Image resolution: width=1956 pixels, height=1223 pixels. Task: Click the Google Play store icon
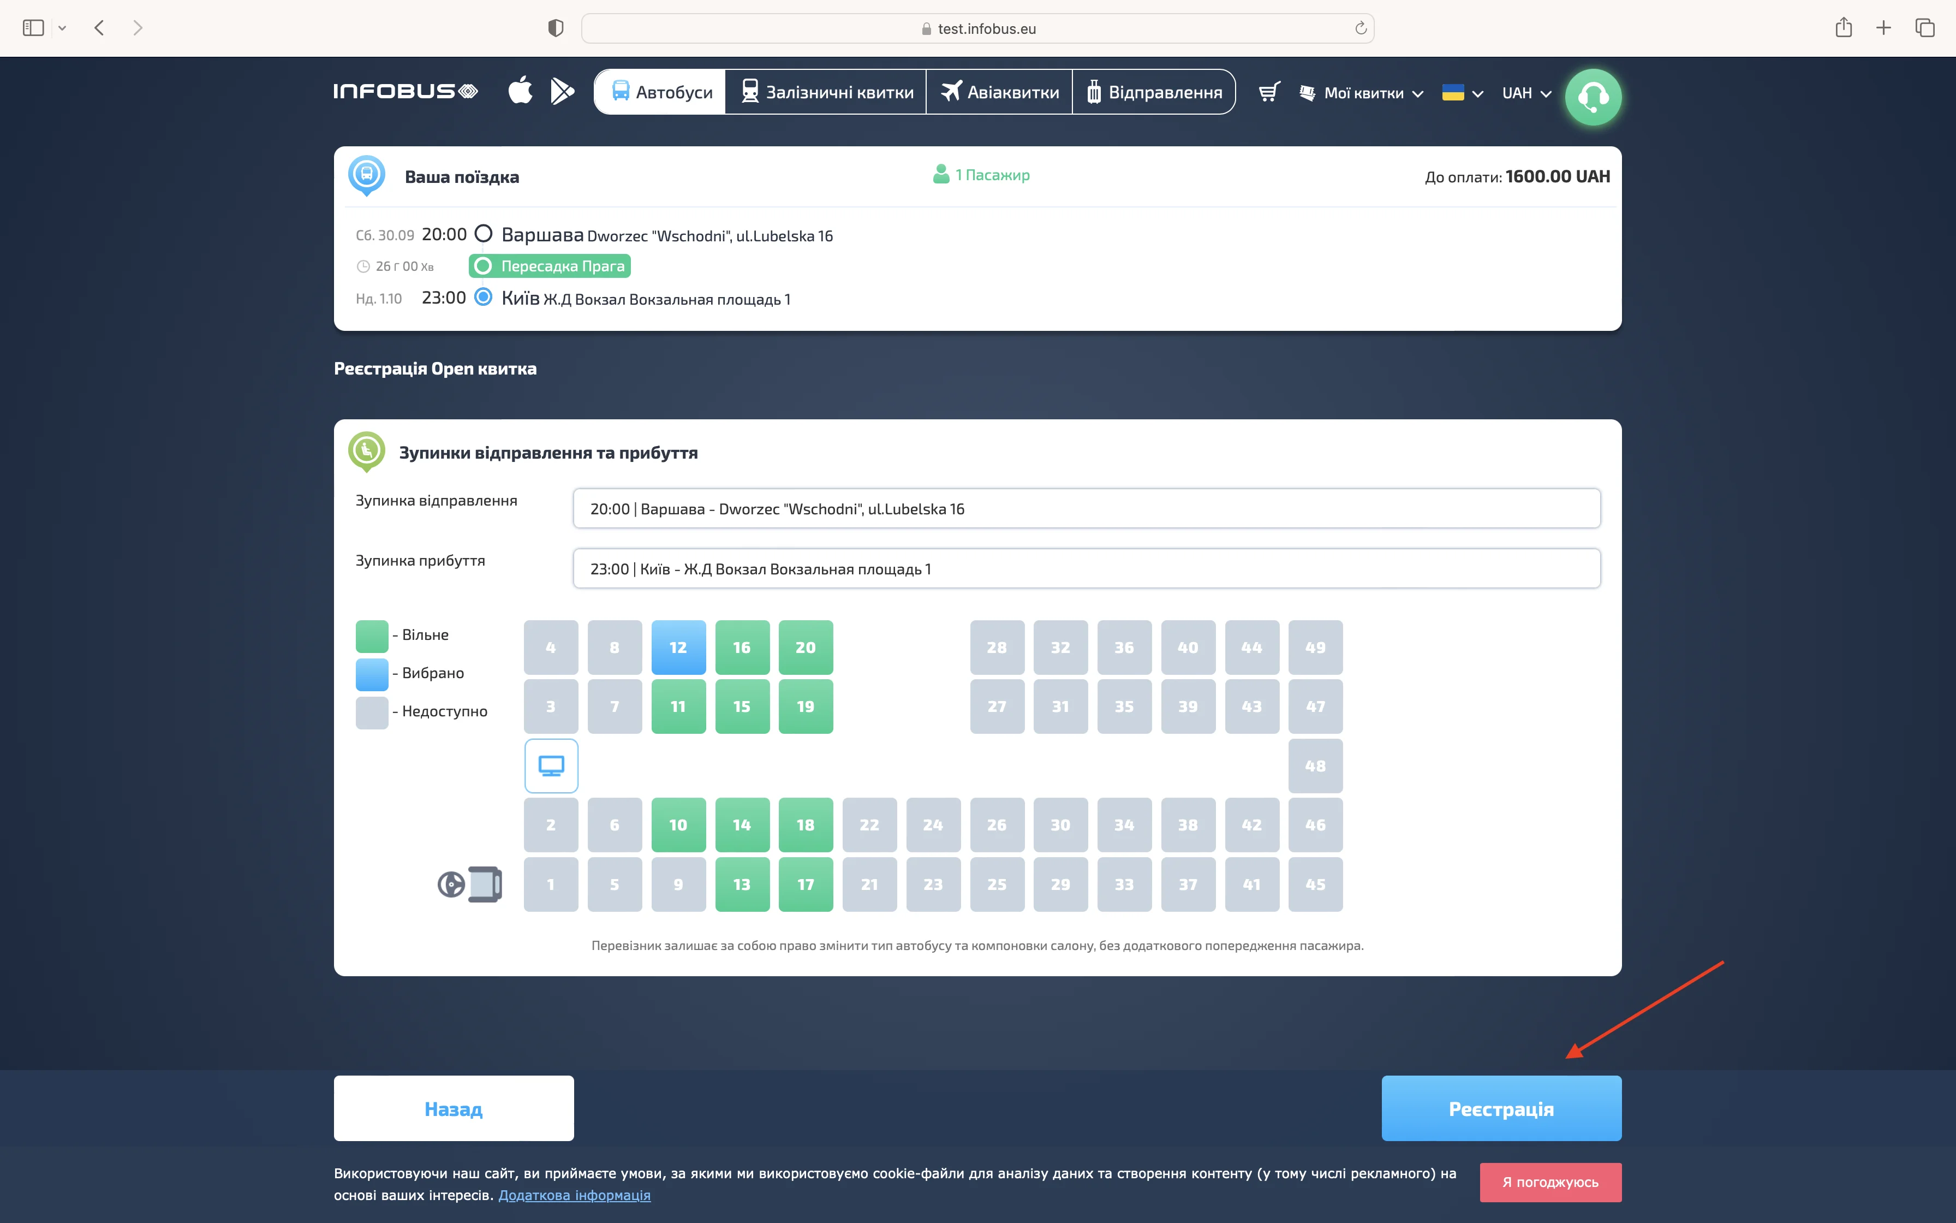tap(562, 91)
